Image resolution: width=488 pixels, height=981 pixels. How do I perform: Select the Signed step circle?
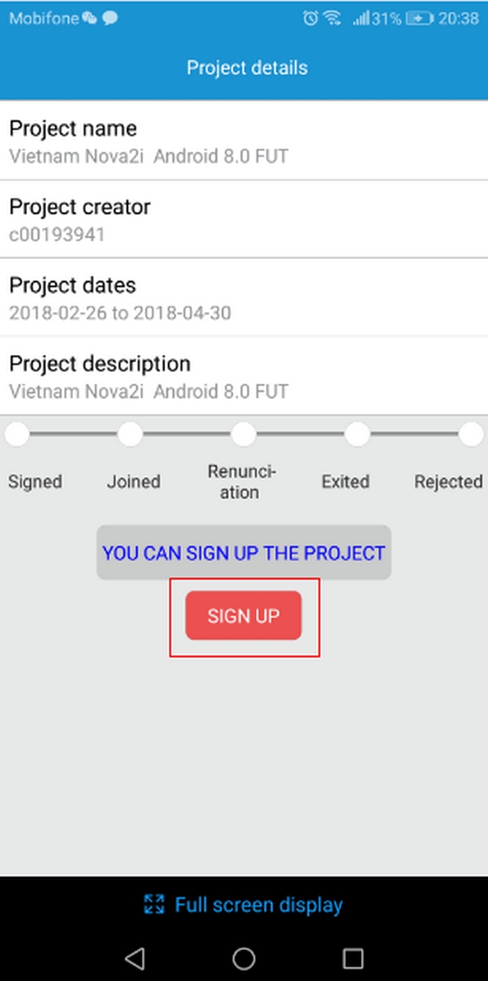[17, 434]
